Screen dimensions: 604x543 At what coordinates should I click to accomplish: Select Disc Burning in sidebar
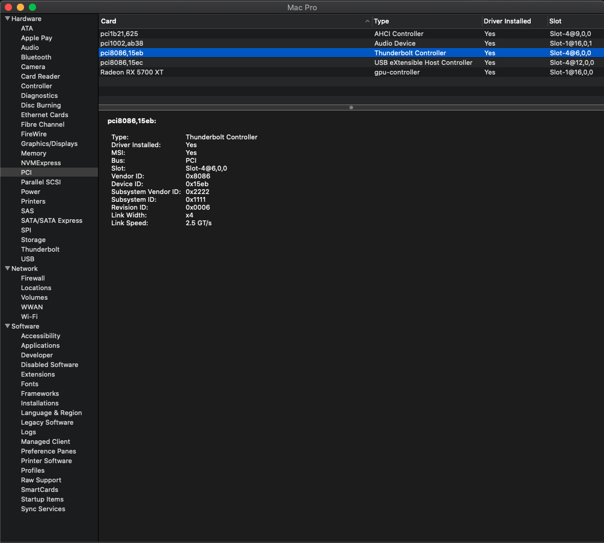pyautogui.click(x=41, y=105)
